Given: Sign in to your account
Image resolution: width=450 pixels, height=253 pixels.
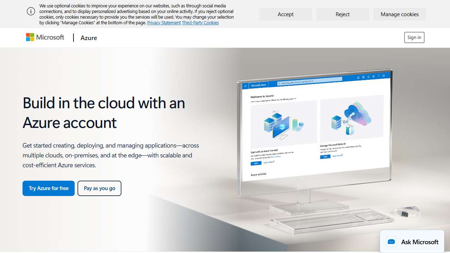Looking at the screenshot, I should [414, 37].
